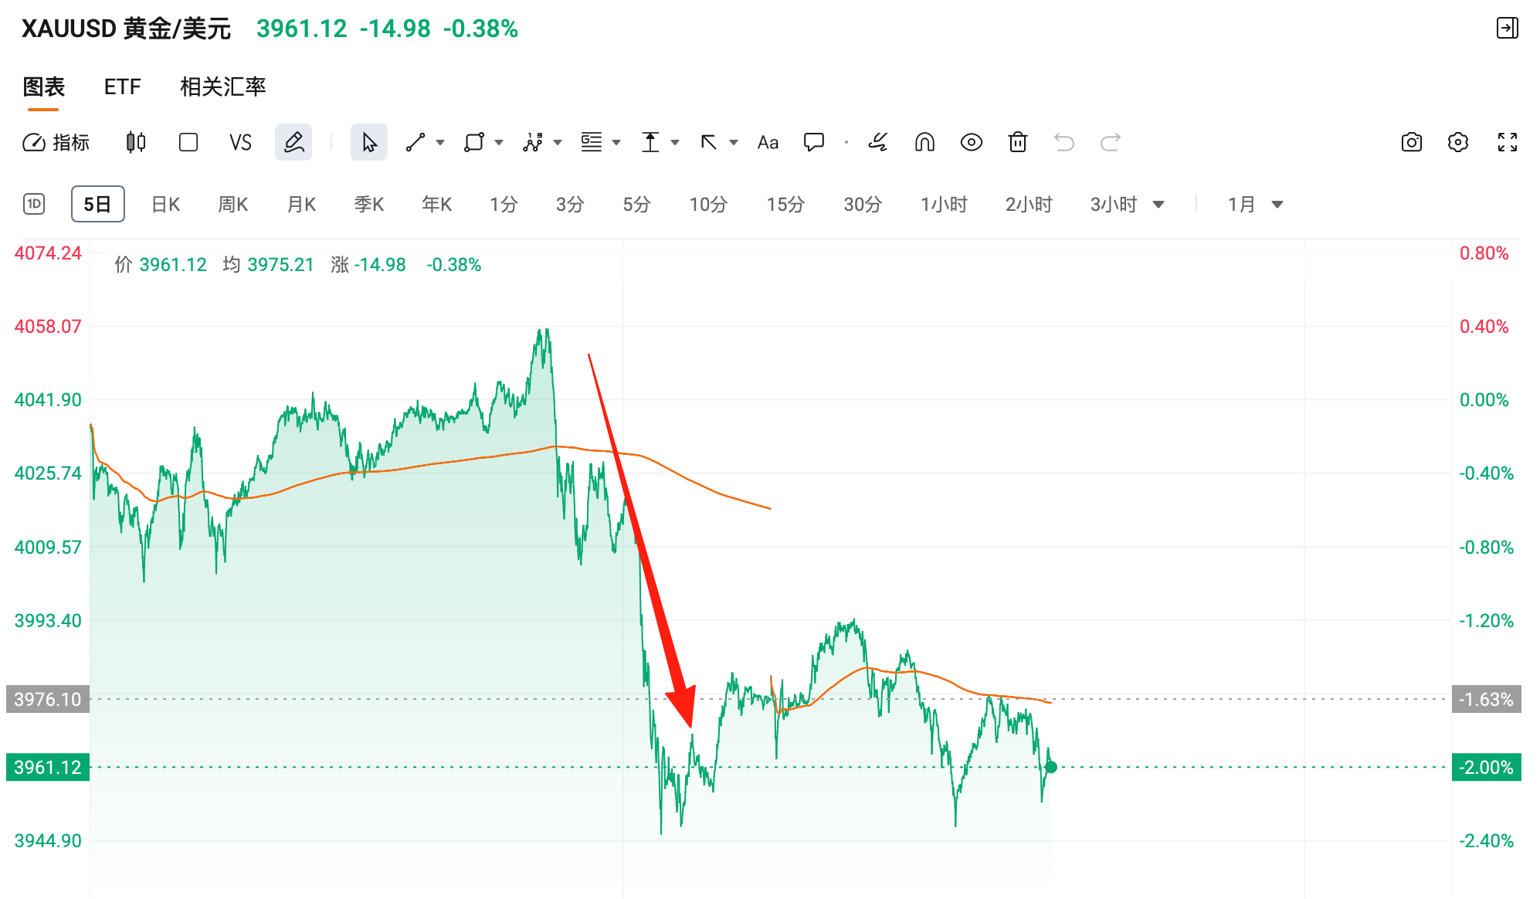Click the VS compare button
The height and width of the screenshot is (899, 1540).
[240, 142]
